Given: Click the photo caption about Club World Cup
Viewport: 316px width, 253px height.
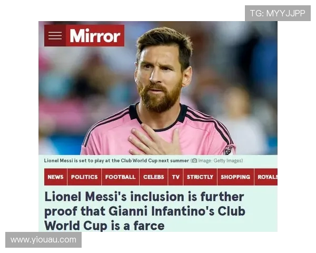Looking at the screenshot, I should 116,161.
